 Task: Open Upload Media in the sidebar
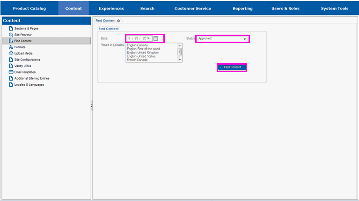[x=23, y=53]
